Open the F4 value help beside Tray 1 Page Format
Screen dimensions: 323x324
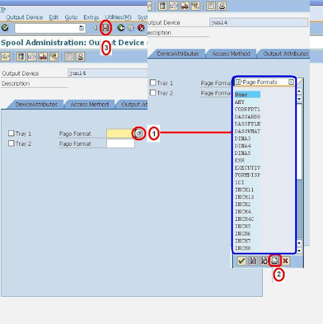(139, 133)
